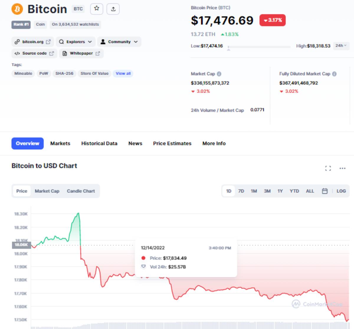Click the 18.06K price marker label
The width and height of the screenshot is (354, 329).
coord(21,245)
